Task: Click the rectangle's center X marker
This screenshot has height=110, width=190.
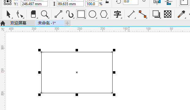Action: 77,72
